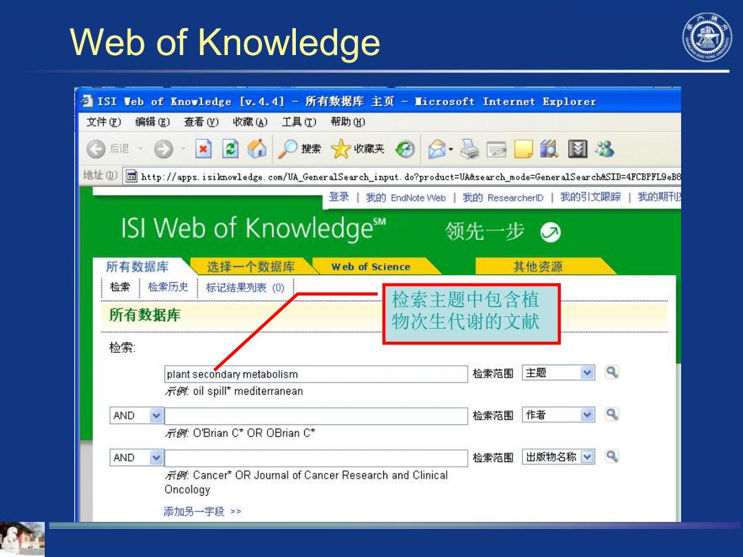Open Favorites star toolbar button
743x557 pixels.
[358, 149]
